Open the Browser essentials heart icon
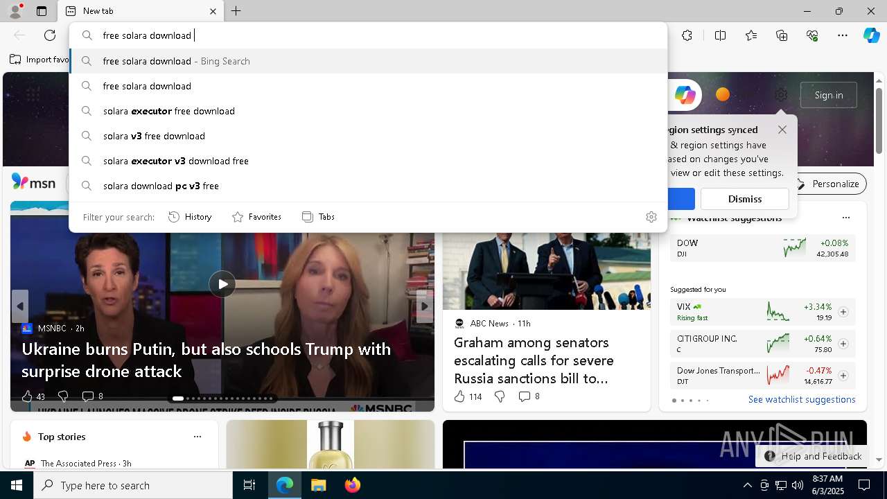Screen dimensions: 887x499 812,35
